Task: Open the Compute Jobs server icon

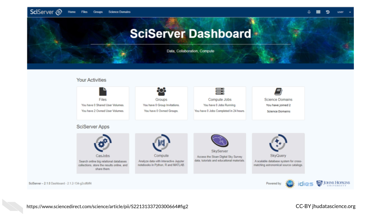Action: point(220,92)
